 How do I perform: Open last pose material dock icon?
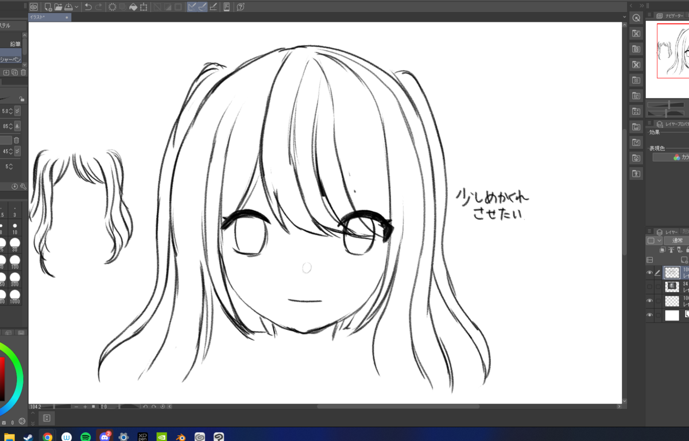(636, 173)
